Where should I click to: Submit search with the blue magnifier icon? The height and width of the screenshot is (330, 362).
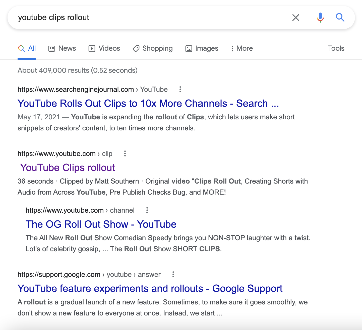pyautogui.click(x=340, y=18)
